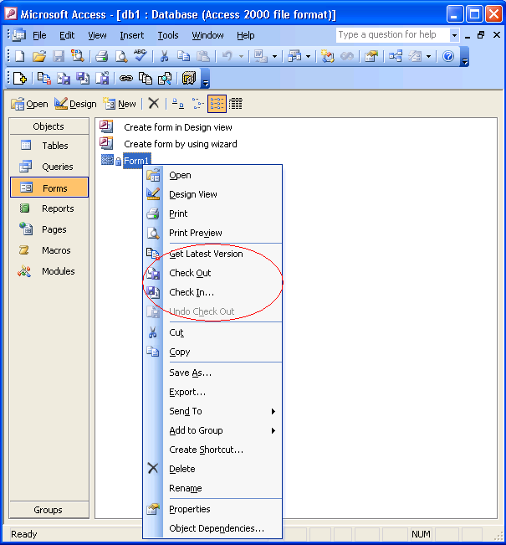The height and width of the screenshot is (545, 506).
Task: Toggle the Small Icons view button
Action: 197,104
